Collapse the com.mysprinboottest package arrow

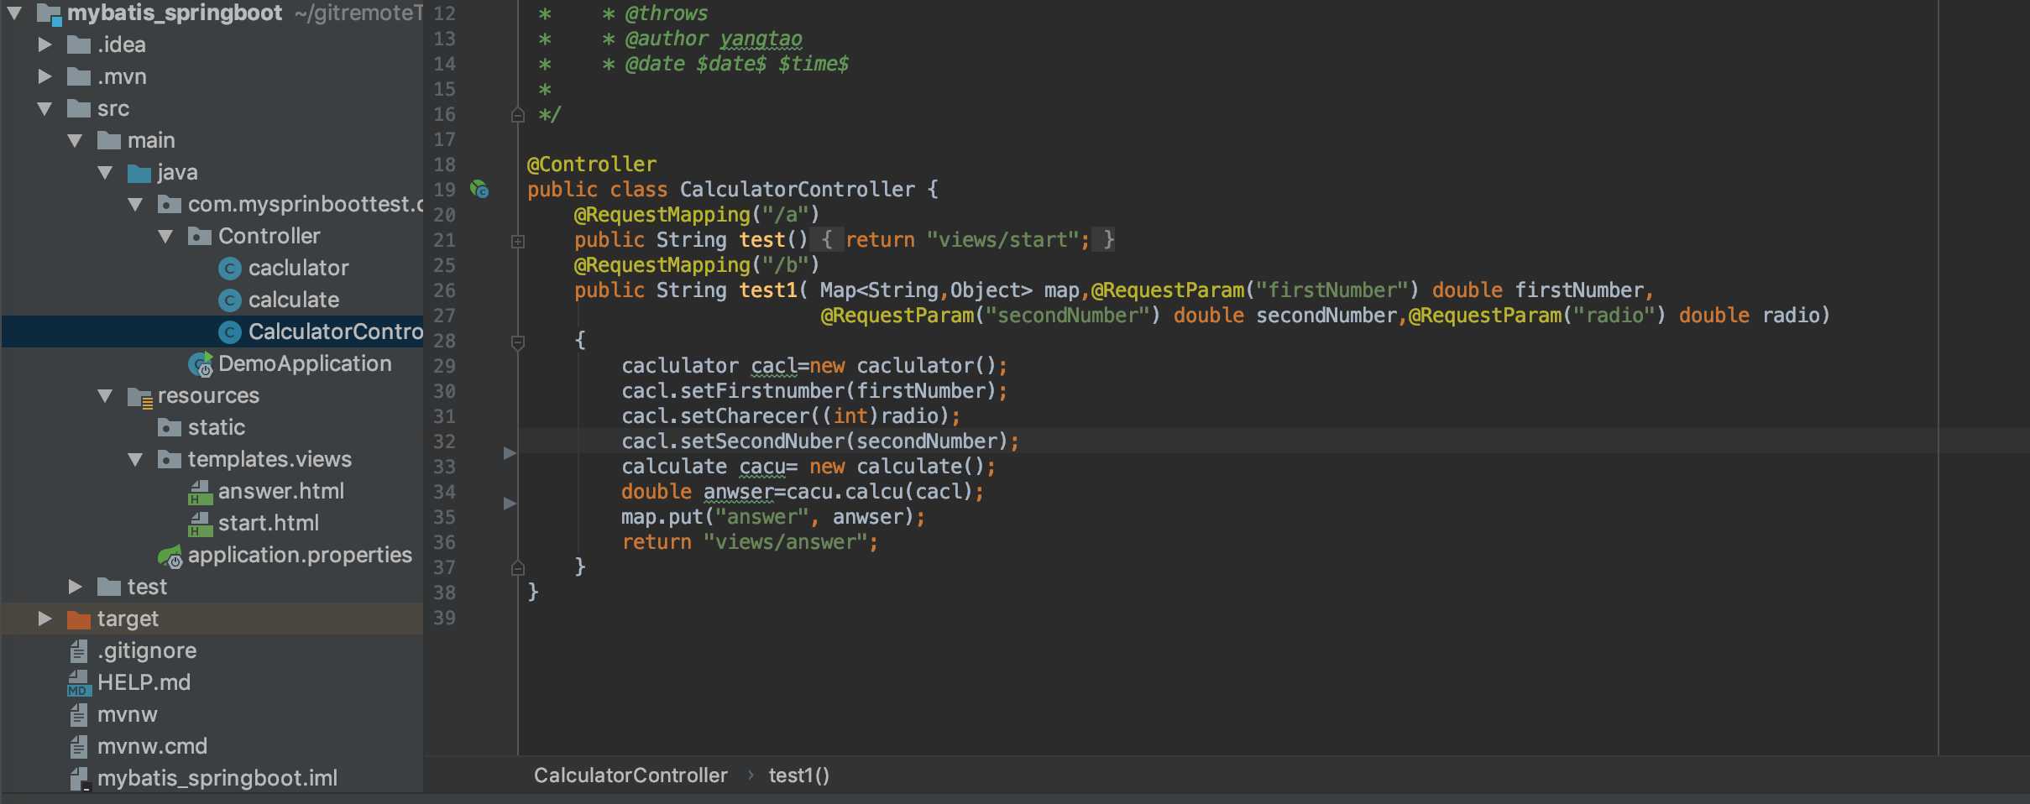(x=136, y=204)
